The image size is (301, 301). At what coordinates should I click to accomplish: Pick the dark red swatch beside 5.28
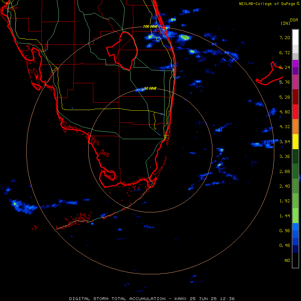(295, 97)
